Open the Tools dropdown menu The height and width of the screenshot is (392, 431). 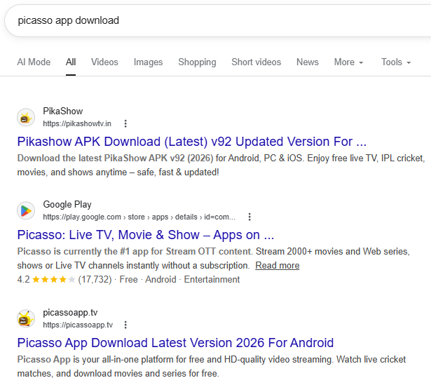point(396,62)
